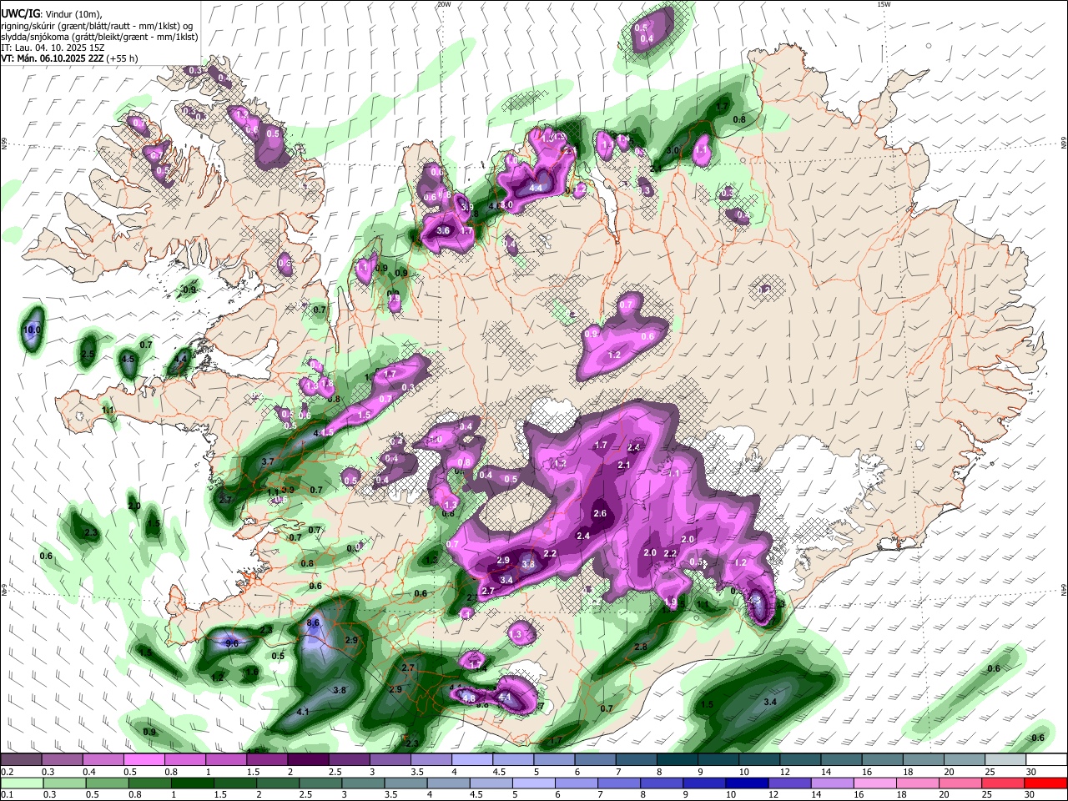The height and width of the screenshot is (801, 1068).
Task: Click the 'UWC/IG' title text
Action: [x=21, y=13]
